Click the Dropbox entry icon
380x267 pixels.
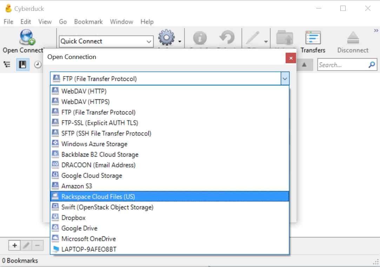[x=55, y=217]
